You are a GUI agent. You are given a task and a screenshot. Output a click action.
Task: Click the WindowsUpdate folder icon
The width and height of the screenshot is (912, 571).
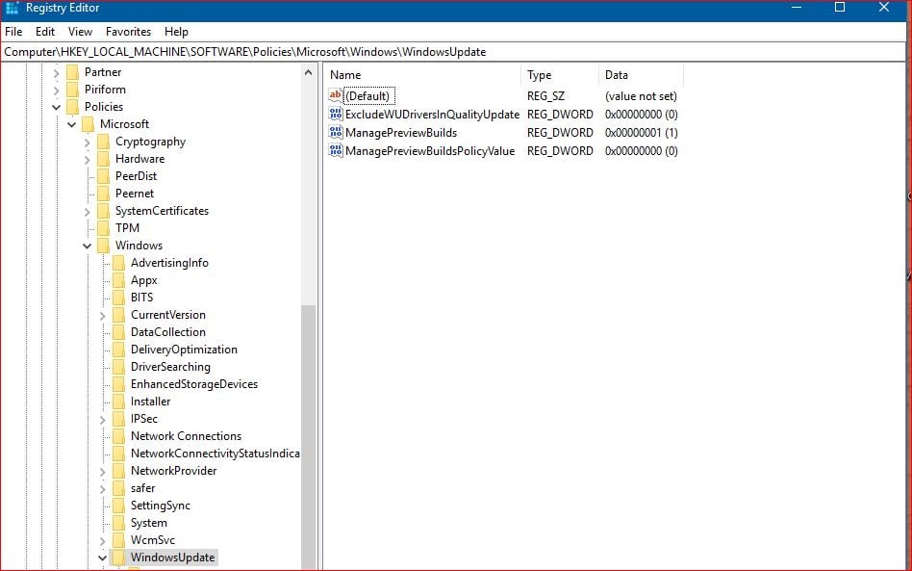[x=118, y=558]
